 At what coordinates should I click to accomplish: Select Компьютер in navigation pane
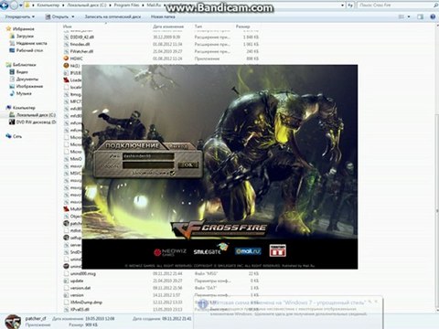pos(24,108)
